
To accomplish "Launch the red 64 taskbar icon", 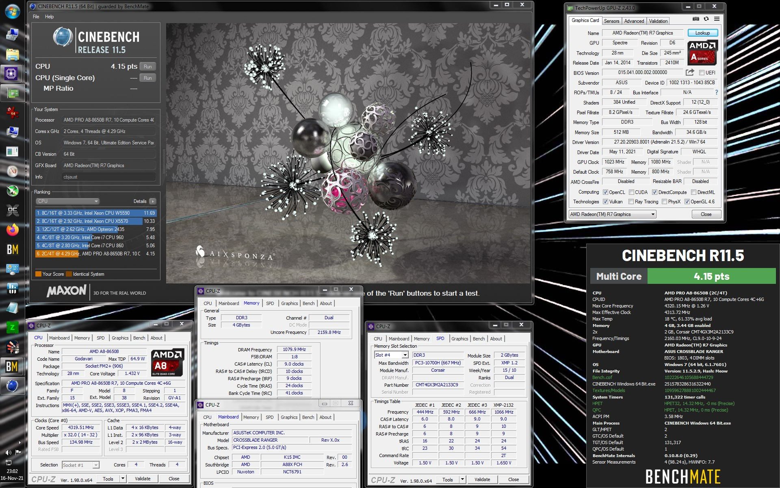I will [12, 113].
